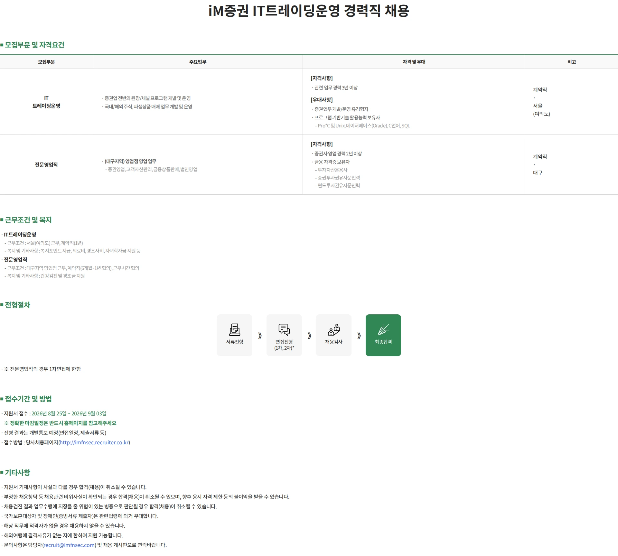This screenshot has height=556, width=618.
Task: Click 국가보훈대상자 및 장애인 우대 line
Action: 81,516
